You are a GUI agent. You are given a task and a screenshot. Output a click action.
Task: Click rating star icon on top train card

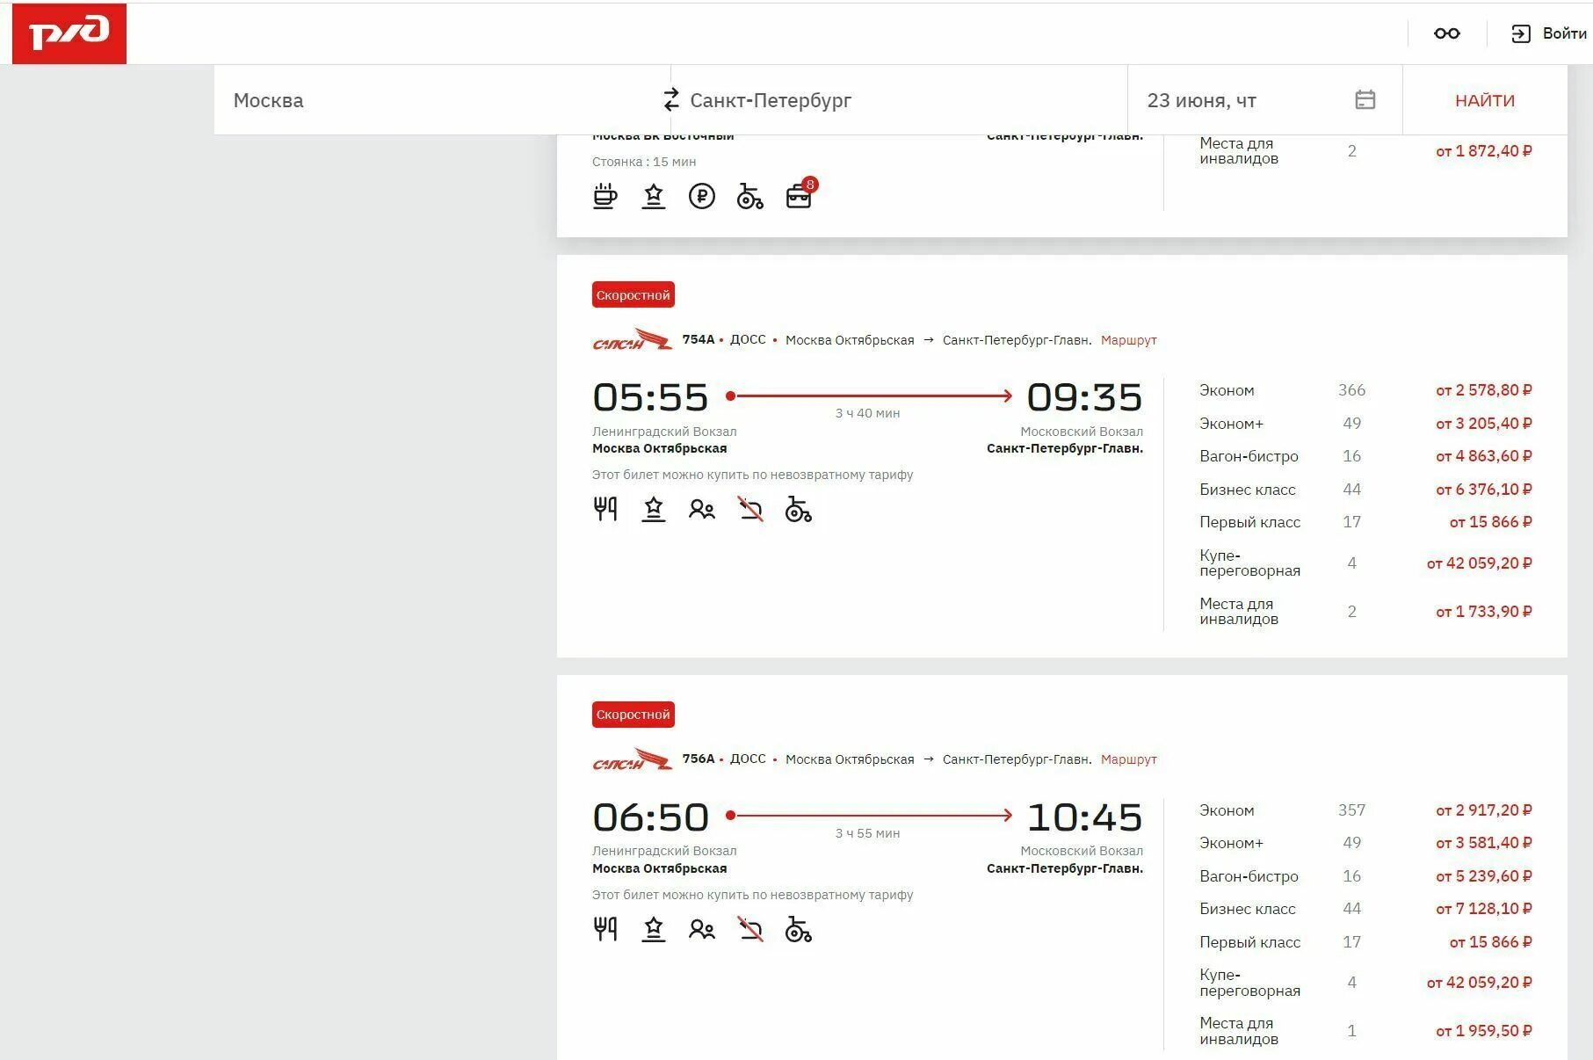pos(654,196)
